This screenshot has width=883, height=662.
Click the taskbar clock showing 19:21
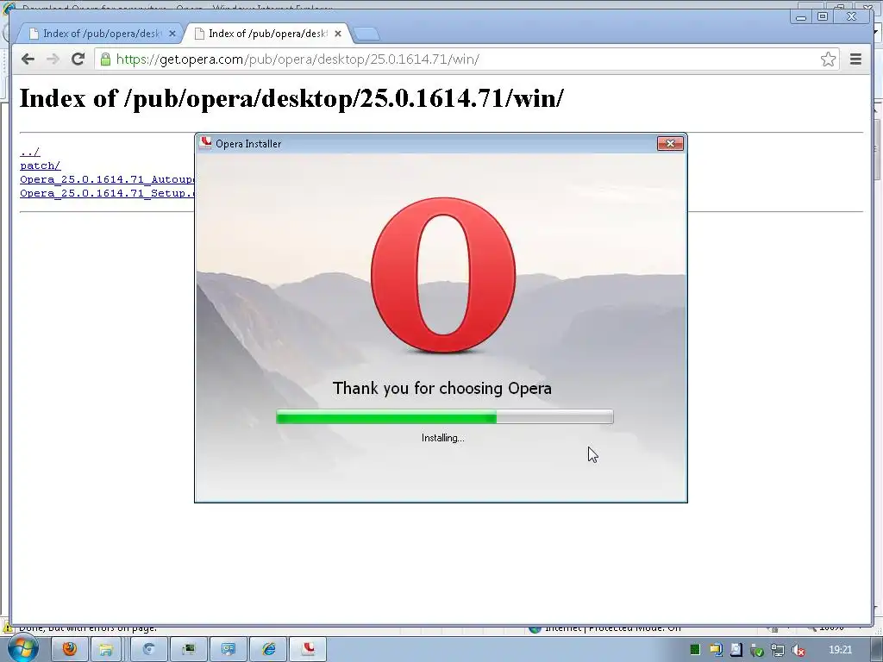point(840,650)
